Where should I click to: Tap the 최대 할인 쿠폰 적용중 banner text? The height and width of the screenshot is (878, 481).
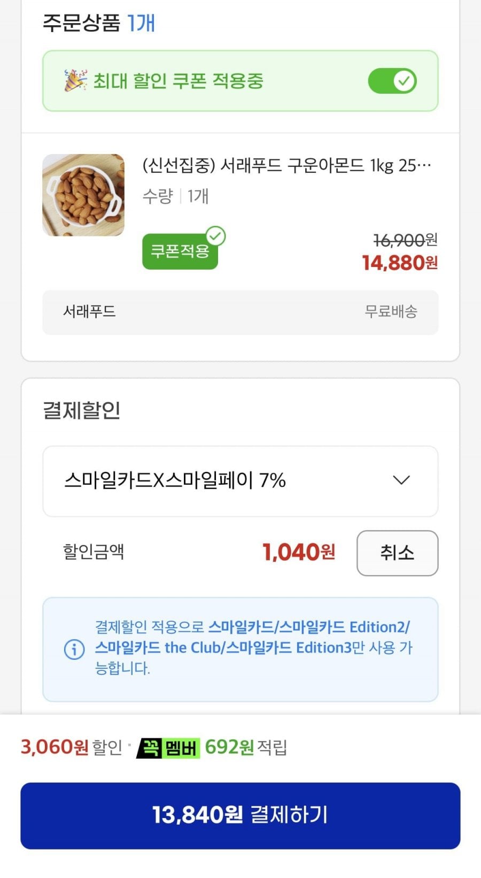click(179, 81)
